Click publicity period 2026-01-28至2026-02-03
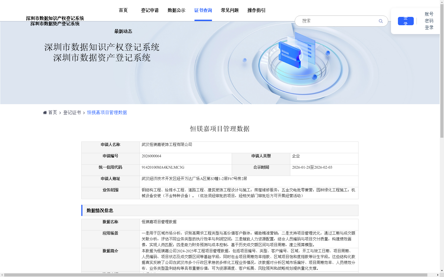 [312, 167]
